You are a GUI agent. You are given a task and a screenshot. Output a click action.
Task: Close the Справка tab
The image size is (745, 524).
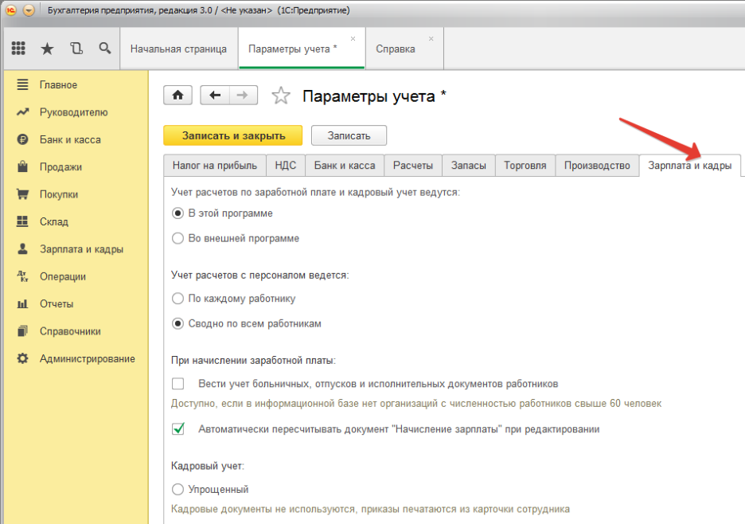click(x=431, y=38)
